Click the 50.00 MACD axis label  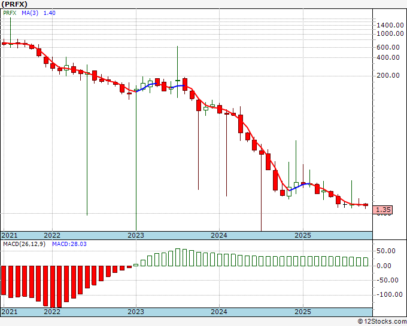click(386, 251)
